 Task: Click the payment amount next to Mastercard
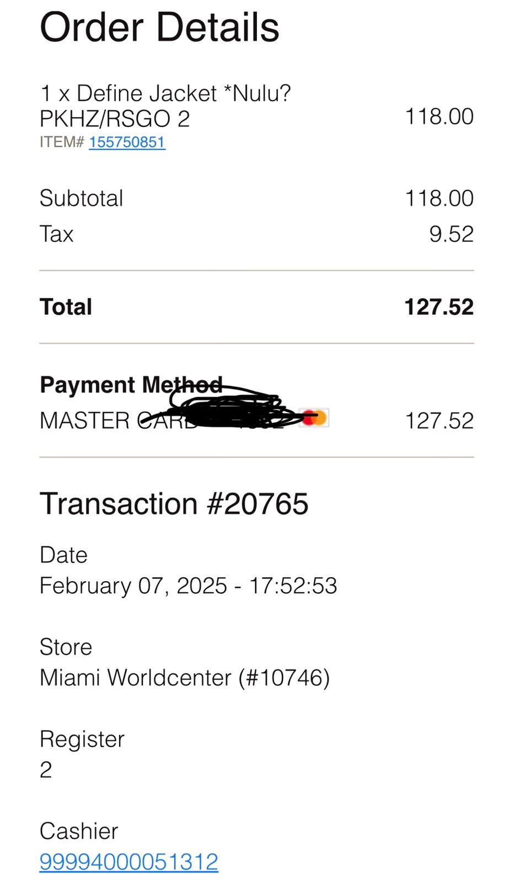coord(439,421)
